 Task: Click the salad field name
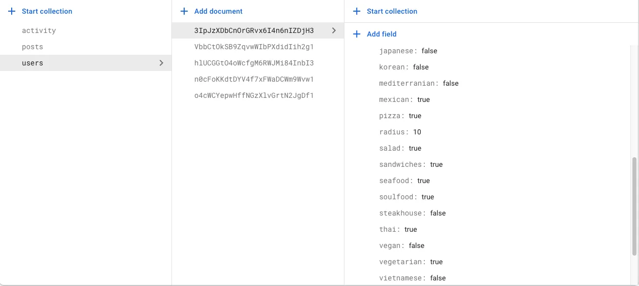point(391,148)
